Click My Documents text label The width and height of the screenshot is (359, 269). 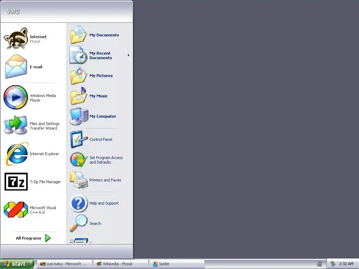tap(104, 35)
